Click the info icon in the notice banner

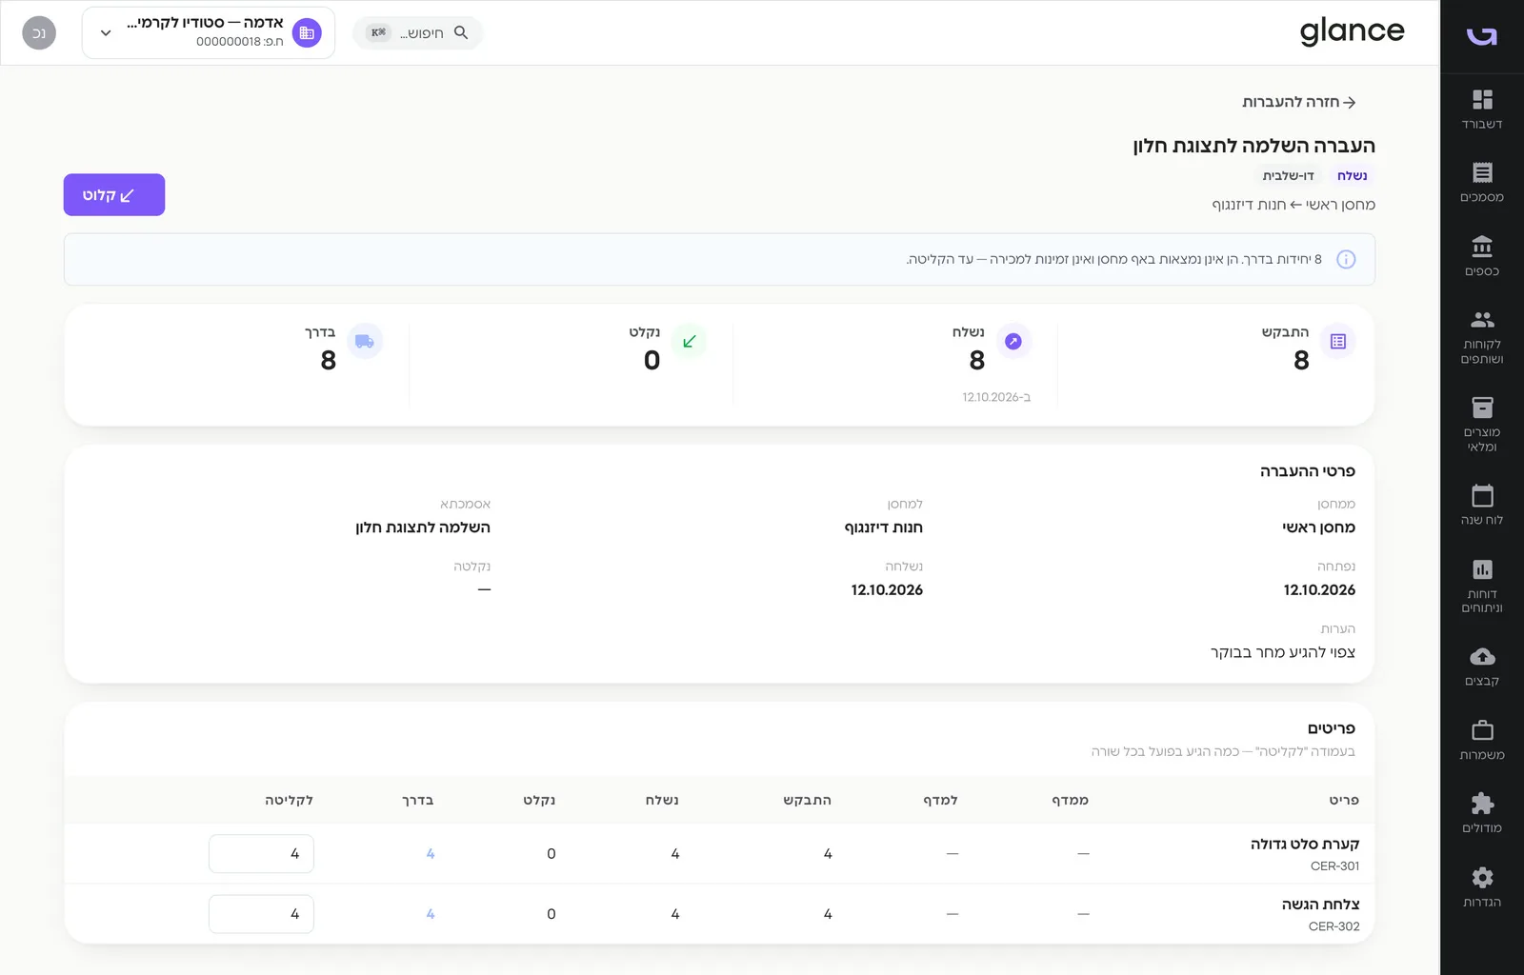[x=1346, y=259]
